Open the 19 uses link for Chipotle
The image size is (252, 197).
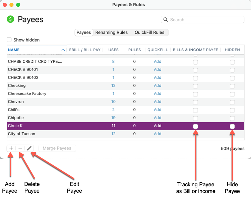113,118
